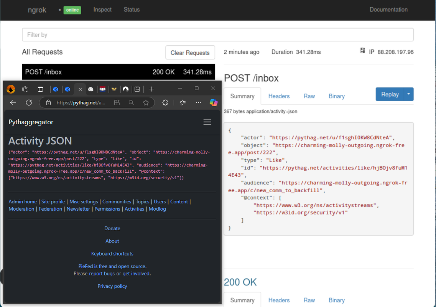Open a new Edge tab
This screenshot has width=436, height=307.
pos(151,89)
